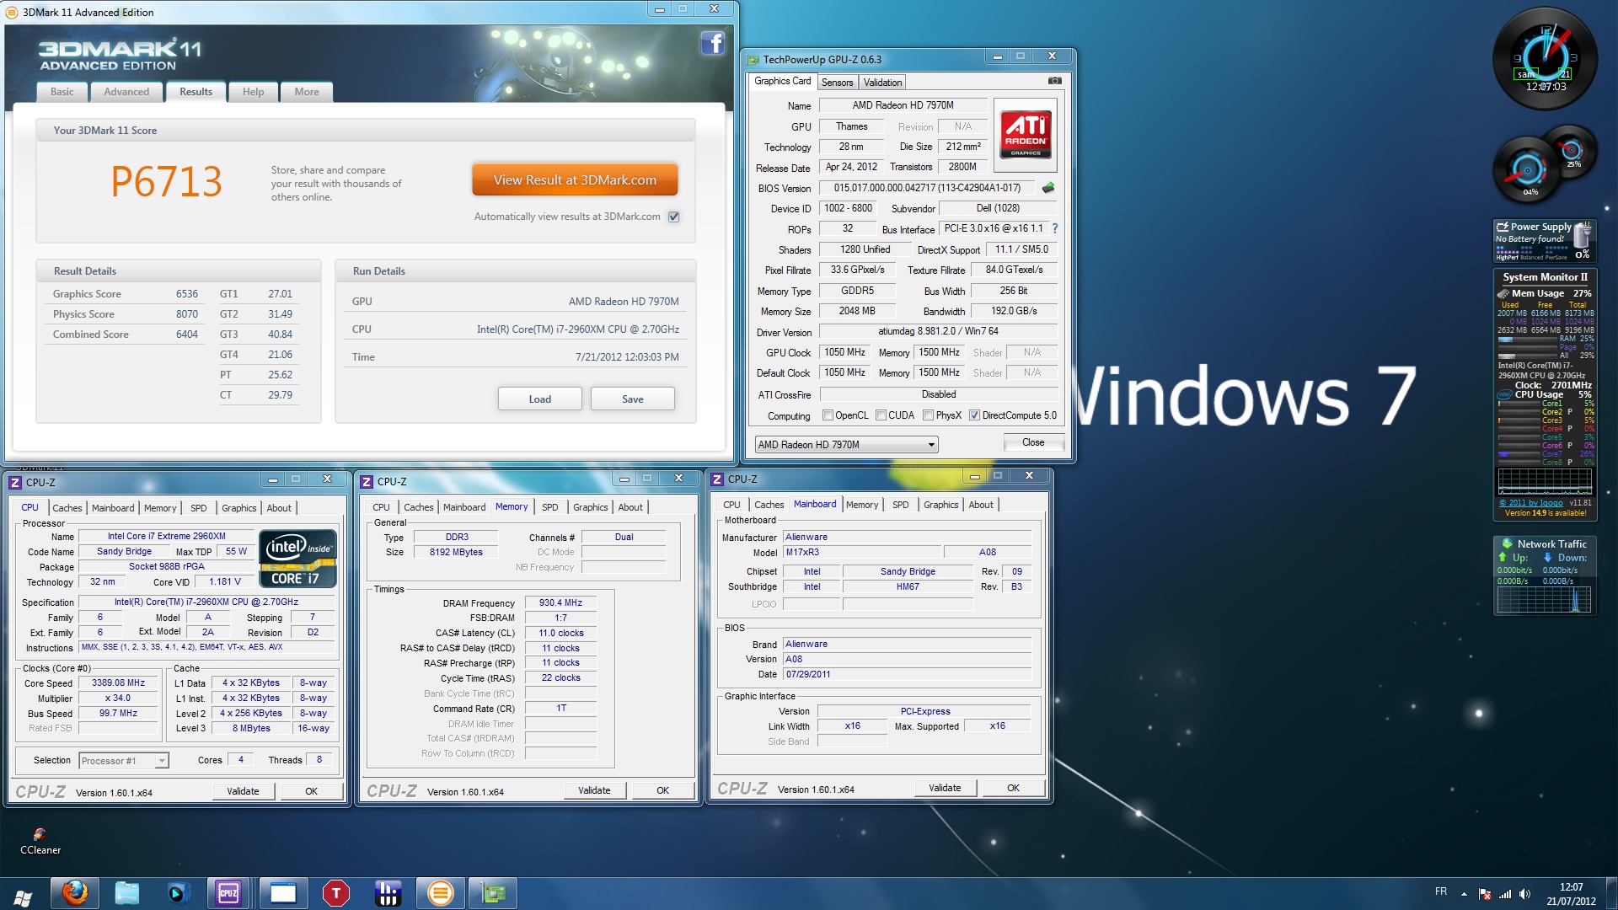
Task: Open the CPU-Z taskbar icon
Action: click(x=228, y=892)
